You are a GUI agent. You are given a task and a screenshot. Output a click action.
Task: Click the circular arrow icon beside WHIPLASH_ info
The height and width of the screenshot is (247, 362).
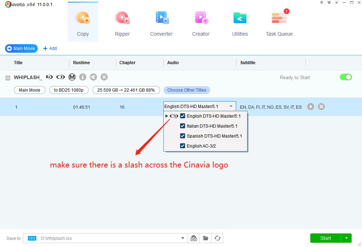click(93, 77)
